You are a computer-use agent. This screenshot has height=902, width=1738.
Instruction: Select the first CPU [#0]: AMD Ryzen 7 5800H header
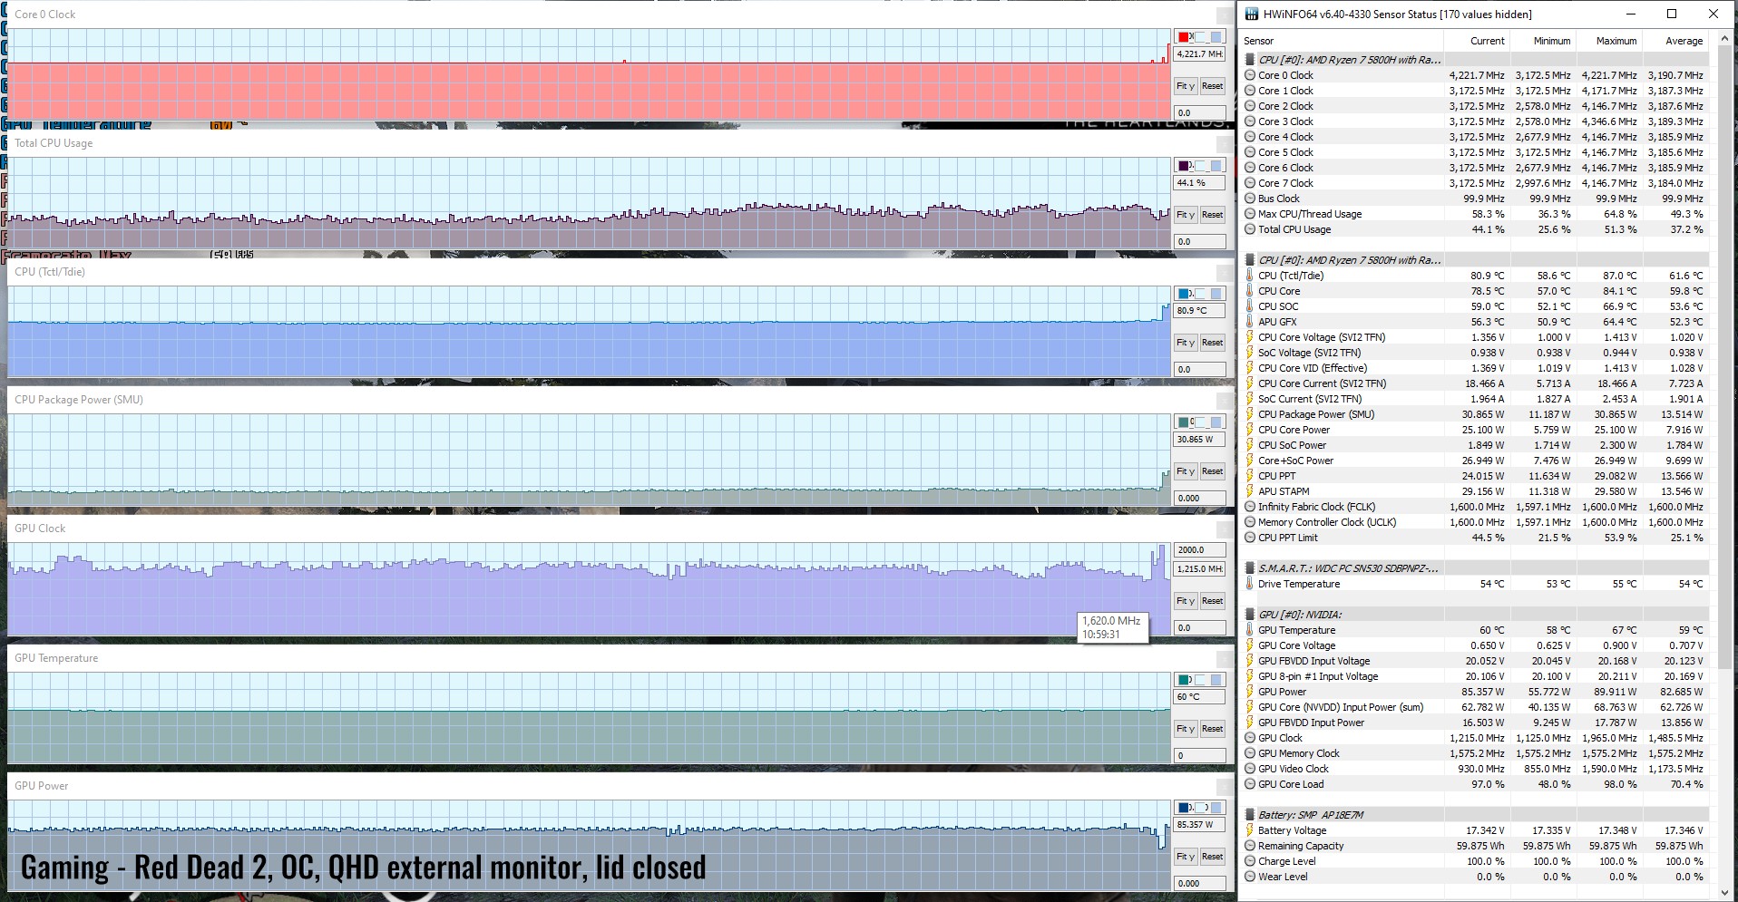1348,60
